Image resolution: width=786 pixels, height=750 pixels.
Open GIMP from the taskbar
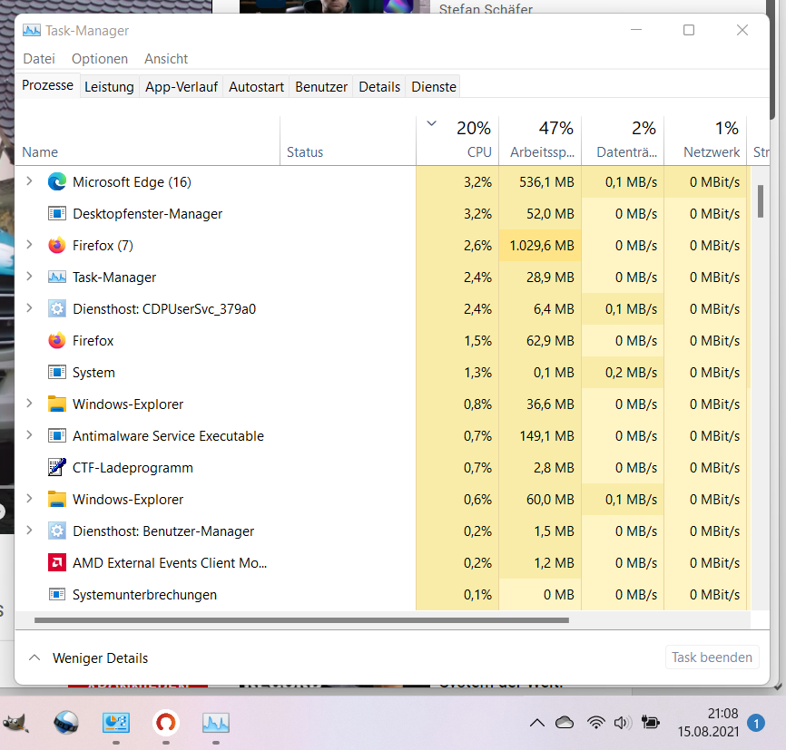click(x=16, y=723)
